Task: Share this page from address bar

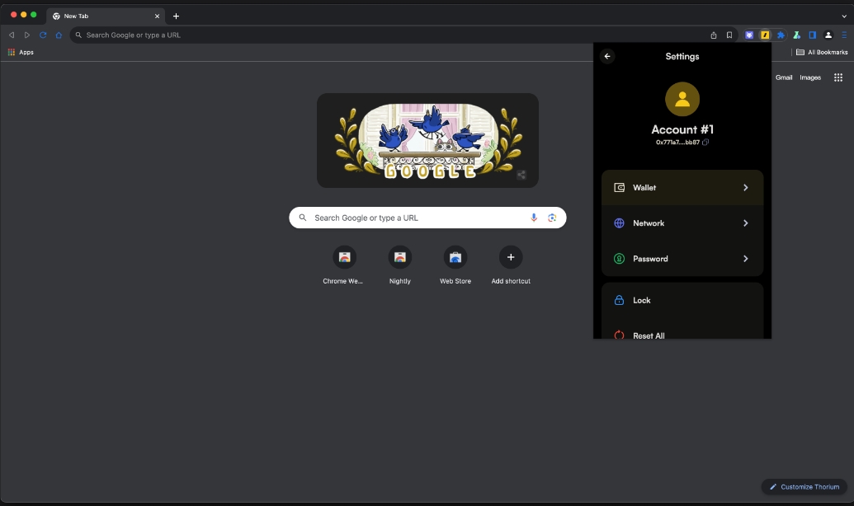Action: coord(714,35)
